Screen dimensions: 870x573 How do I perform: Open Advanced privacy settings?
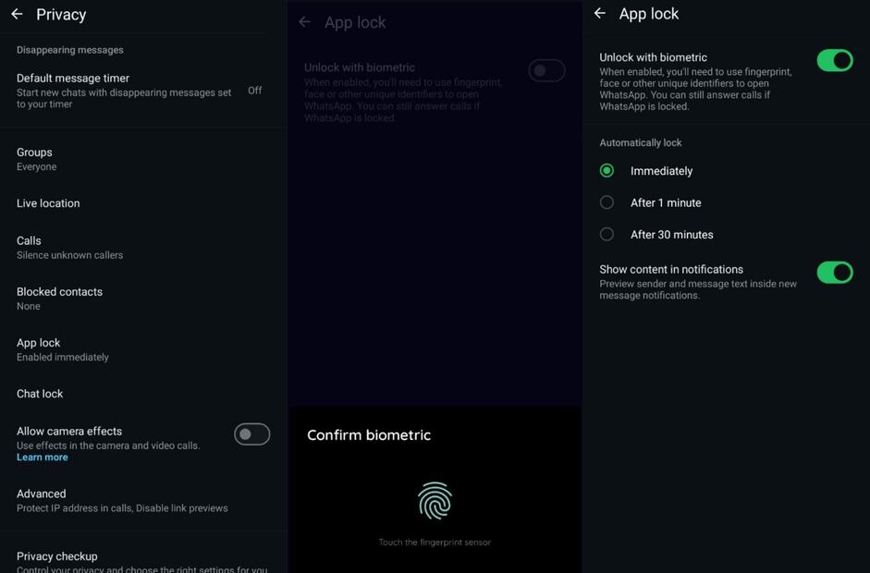click(x=121, y=500)
